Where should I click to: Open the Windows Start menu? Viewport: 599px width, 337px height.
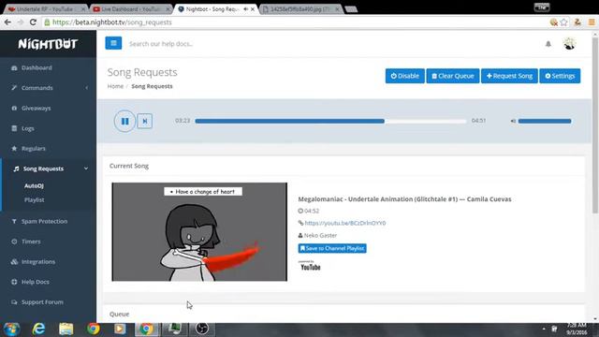click(12, 329)
